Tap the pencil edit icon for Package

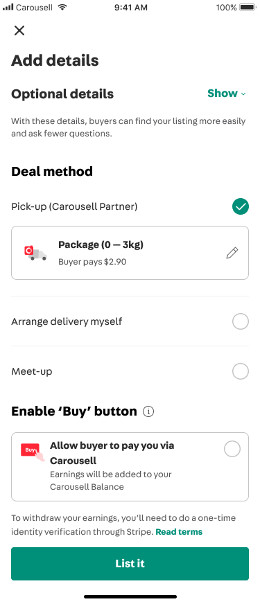[232, 253]
